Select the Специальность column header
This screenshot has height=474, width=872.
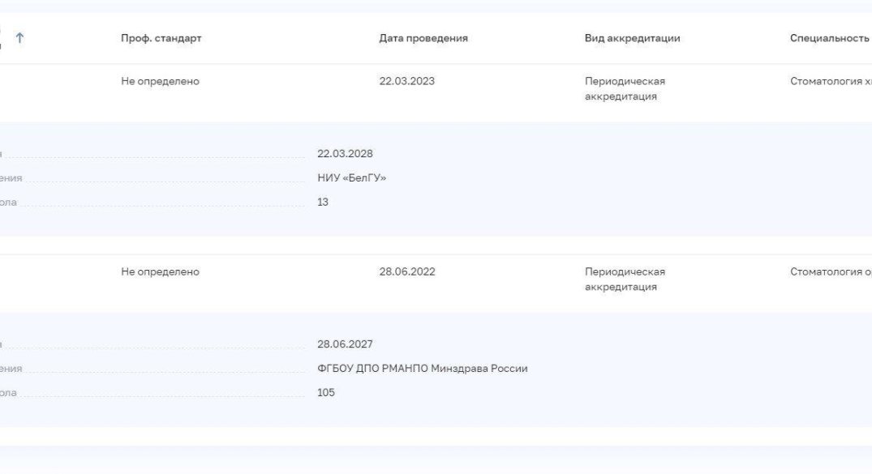(x=829, y=38)
